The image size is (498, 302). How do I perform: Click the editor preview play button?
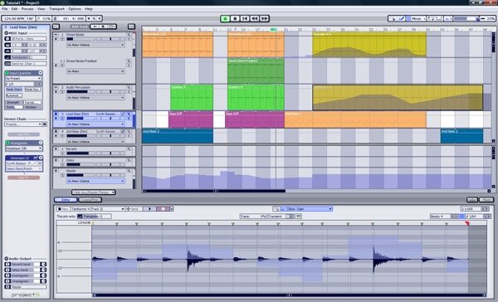(150, 209)
